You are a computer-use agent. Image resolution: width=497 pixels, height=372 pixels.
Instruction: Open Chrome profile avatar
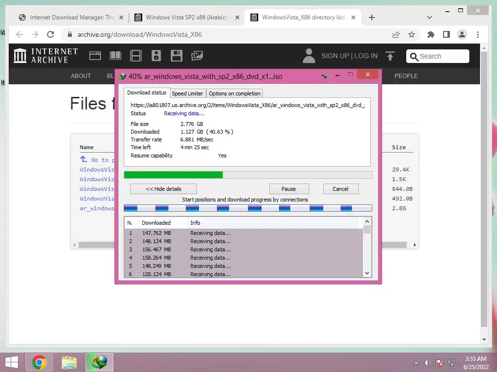tap(462, 34)
